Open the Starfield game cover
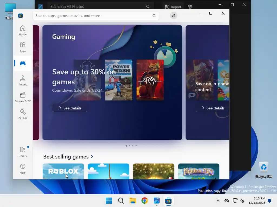 click(x=87, y=80)
